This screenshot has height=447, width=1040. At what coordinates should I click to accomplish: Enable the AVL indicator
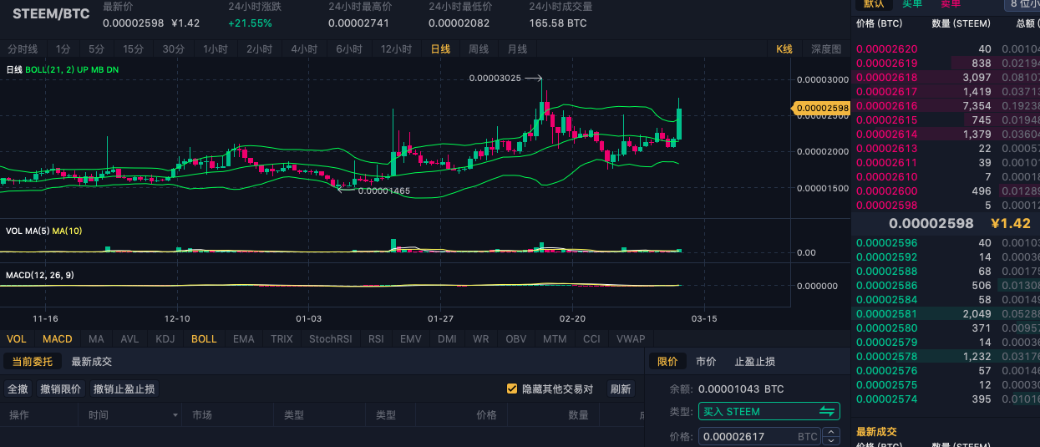(x=129, y=338)
